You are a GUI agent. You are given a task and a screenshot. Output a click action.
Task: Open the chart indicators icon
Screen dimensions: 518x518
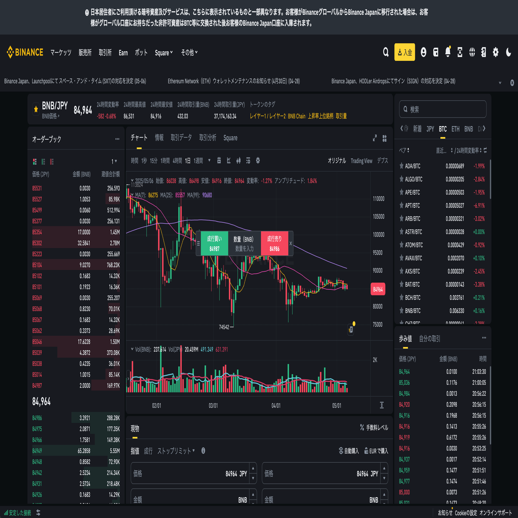[248, 160]
